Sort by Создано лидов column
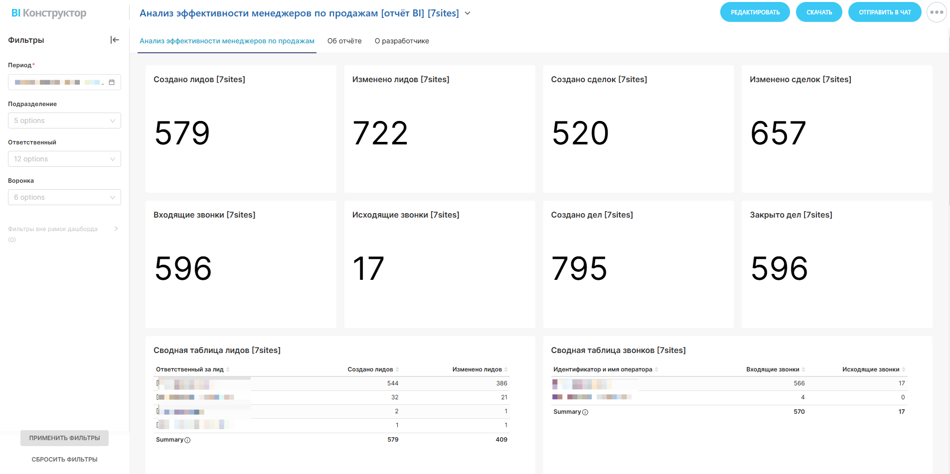 (397, 369)
